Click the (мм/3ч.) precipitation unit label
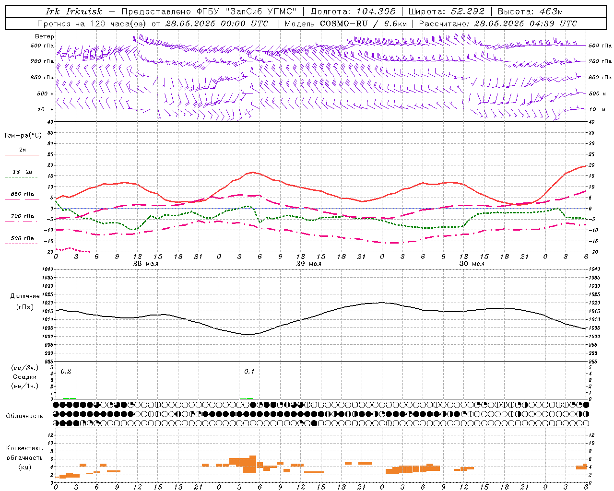This screenshot has width=614, height=491. [x=25, y=368]
